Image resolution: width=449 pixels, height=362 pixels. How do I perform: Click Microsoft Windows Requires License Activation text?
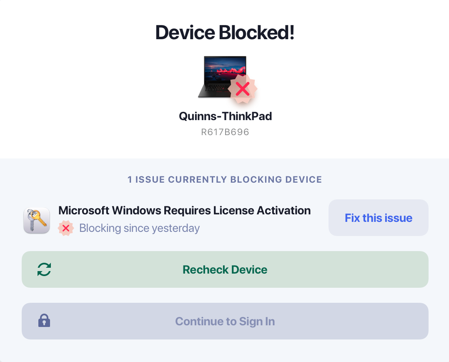(x=185, y=210)
